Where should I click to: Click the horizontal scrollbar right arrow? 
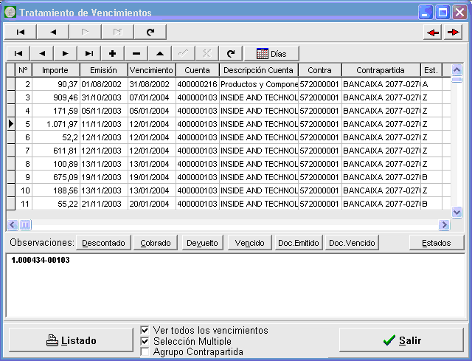[x=444, y=225]
